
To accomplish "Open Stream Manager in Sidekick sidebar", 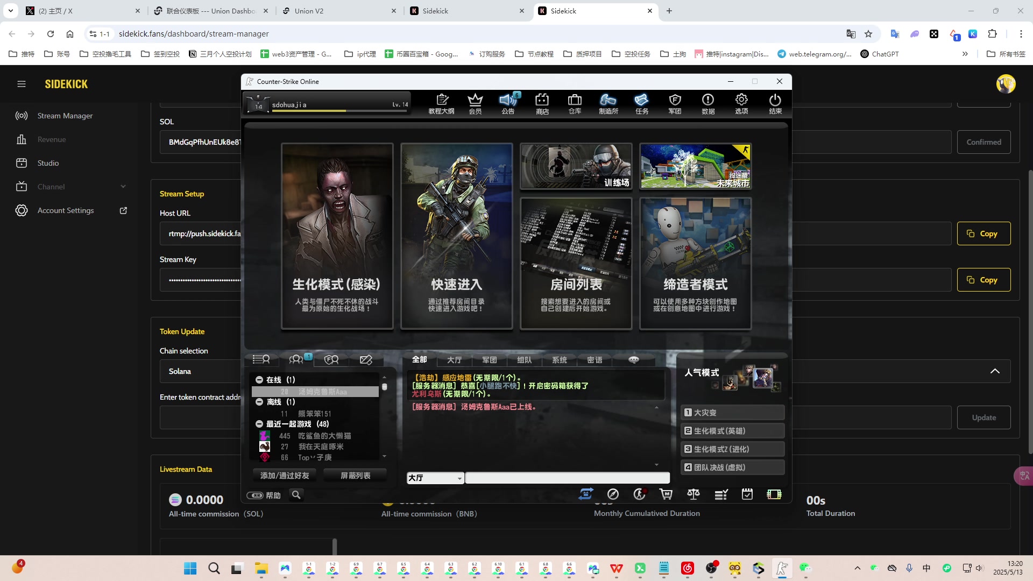I will pos(65,116).
